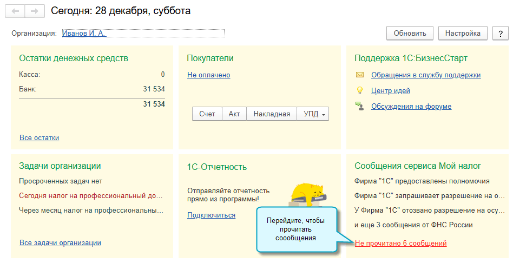This screenshot has height=263, width=513.
Task: Click the back navigation arrow
Action: (15, 11)
